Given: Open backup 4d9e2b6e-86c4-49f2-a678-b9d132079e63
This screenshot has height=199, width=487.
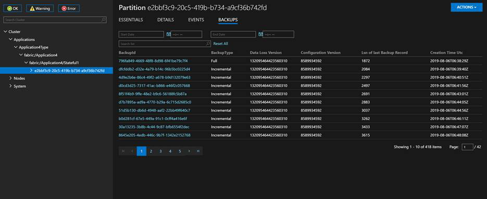Looking at the screenshot, I should pos(154,77).
